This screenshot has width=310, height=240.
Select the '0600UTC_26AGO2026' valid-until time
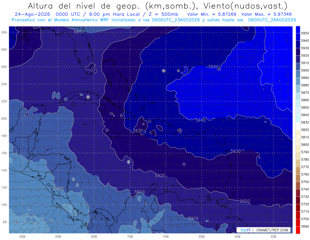pos(272,20)
